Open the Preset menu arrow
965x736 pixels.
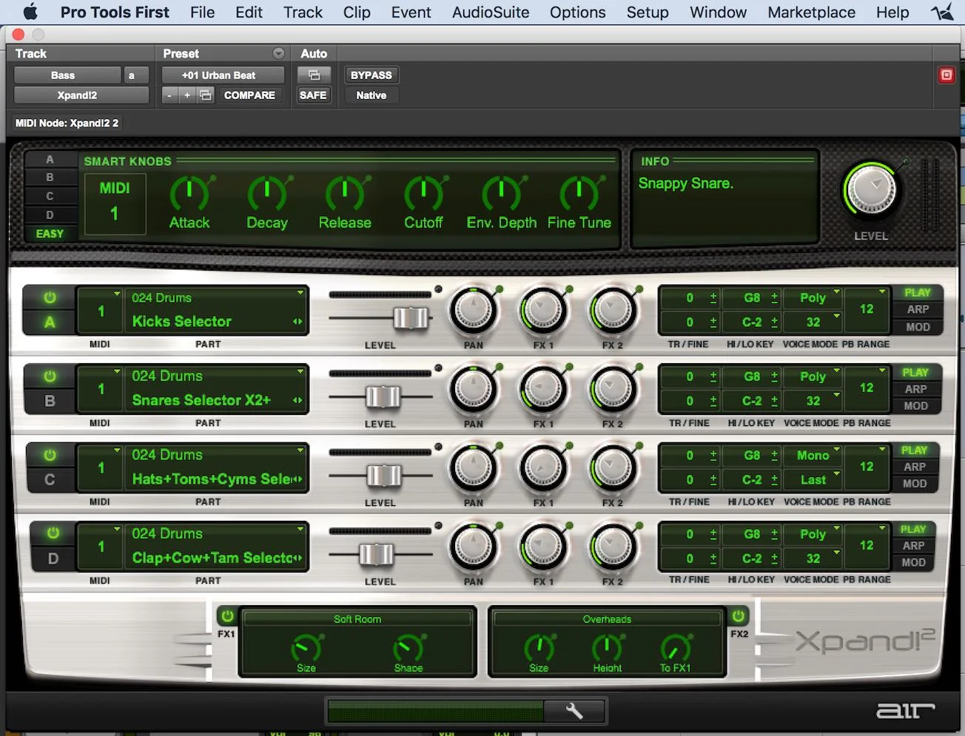point(278,53)
